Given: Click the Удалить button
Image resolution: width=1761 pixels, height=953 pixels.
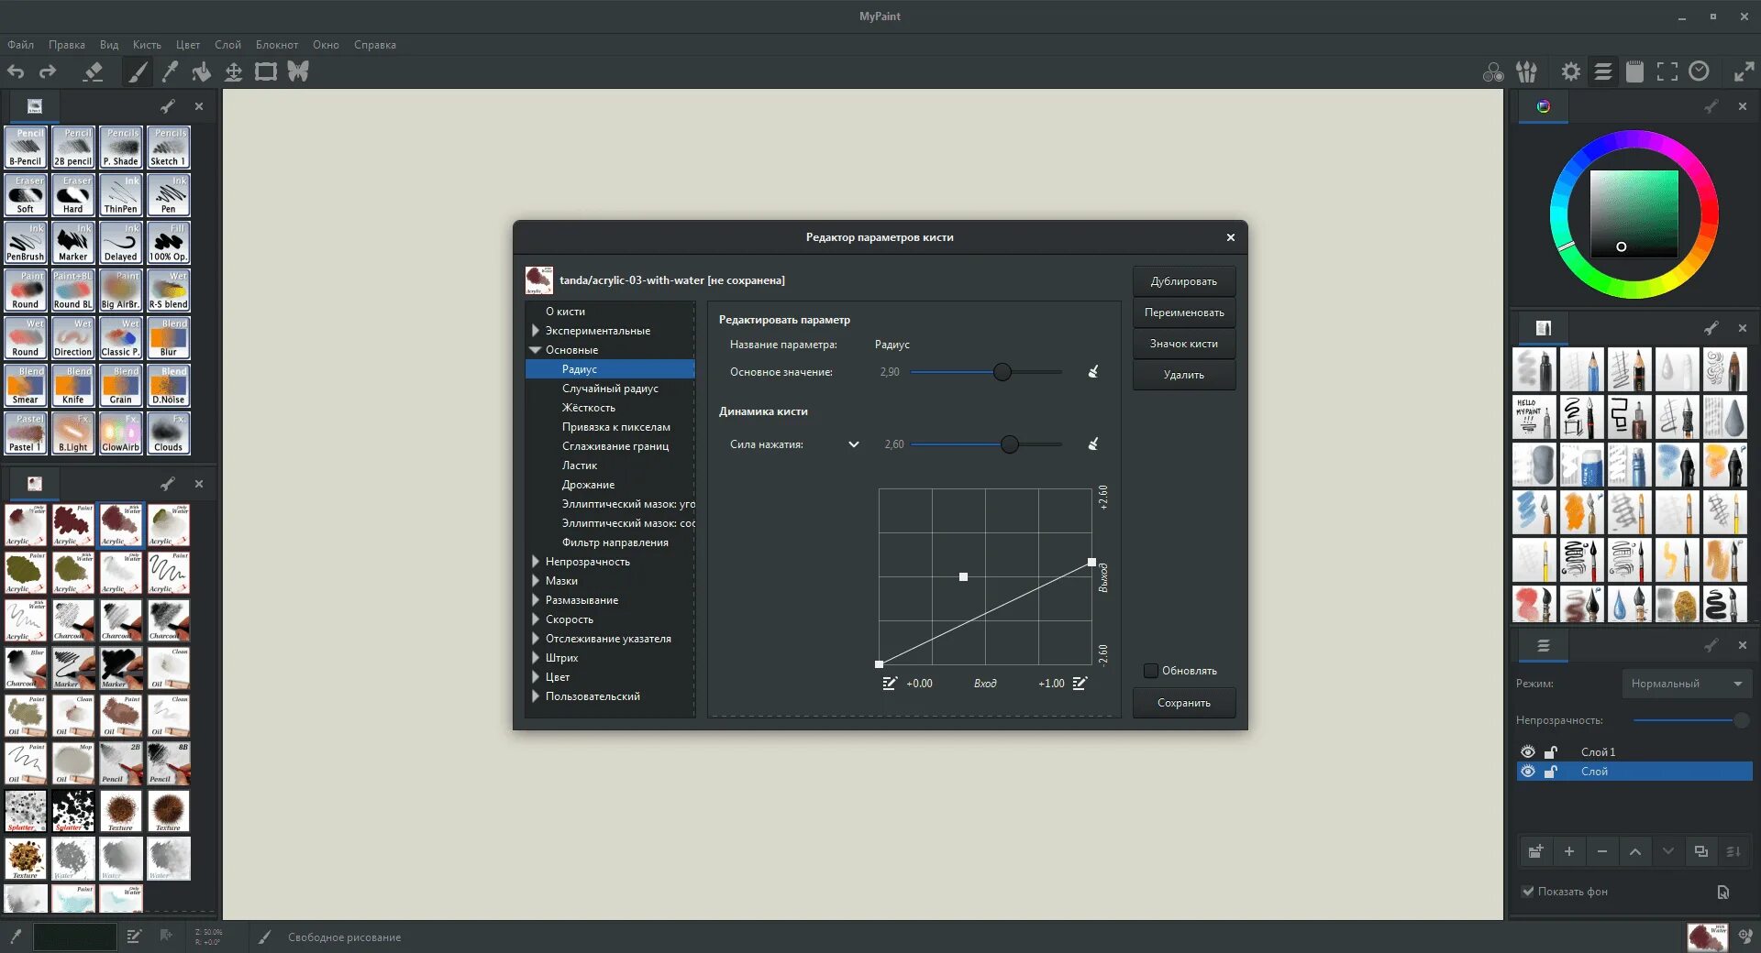Looking at the screenshot, I should coord(1184,375).
